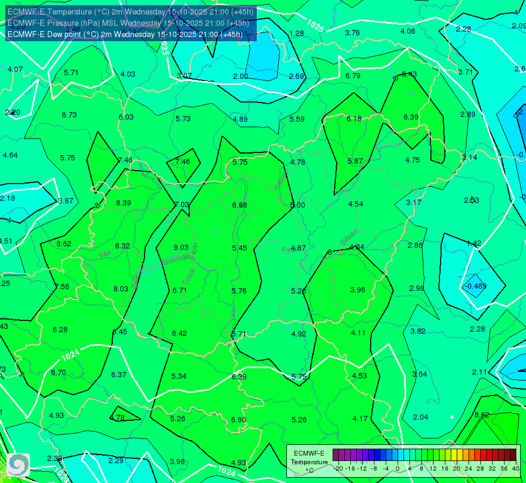This screenshot has height=483, width=526.
Task: Click the legend title ECMWF-E Temperature °C
Action: click(x=309, y=462)
